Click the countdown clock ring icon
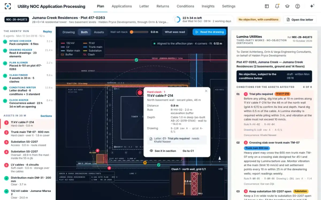Screen dimensions: 321x200 (177, 19)
